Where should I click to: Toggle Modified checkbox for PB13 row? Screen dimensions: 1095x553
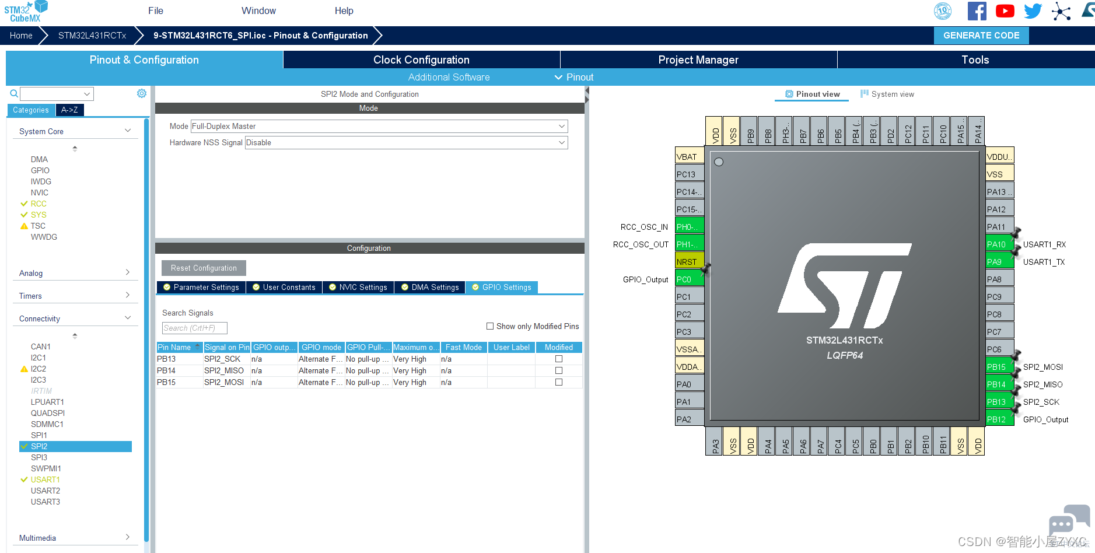click(x=559, y=359)
